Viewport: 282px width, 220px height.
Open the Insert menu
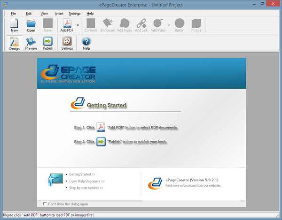coord(59,14)
